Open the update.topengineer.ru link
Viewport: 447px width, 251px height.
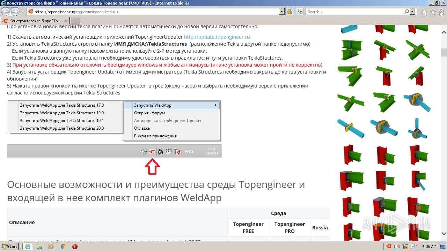click(x=217, y=37)
